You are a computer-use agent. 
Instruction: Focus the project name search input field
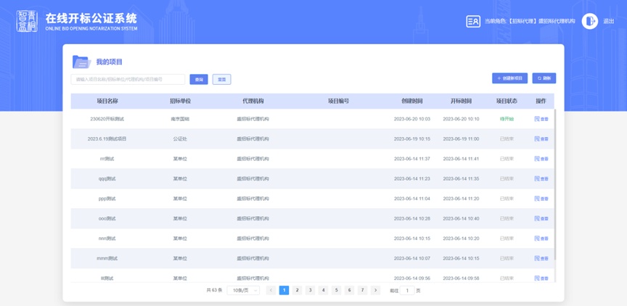128,79
